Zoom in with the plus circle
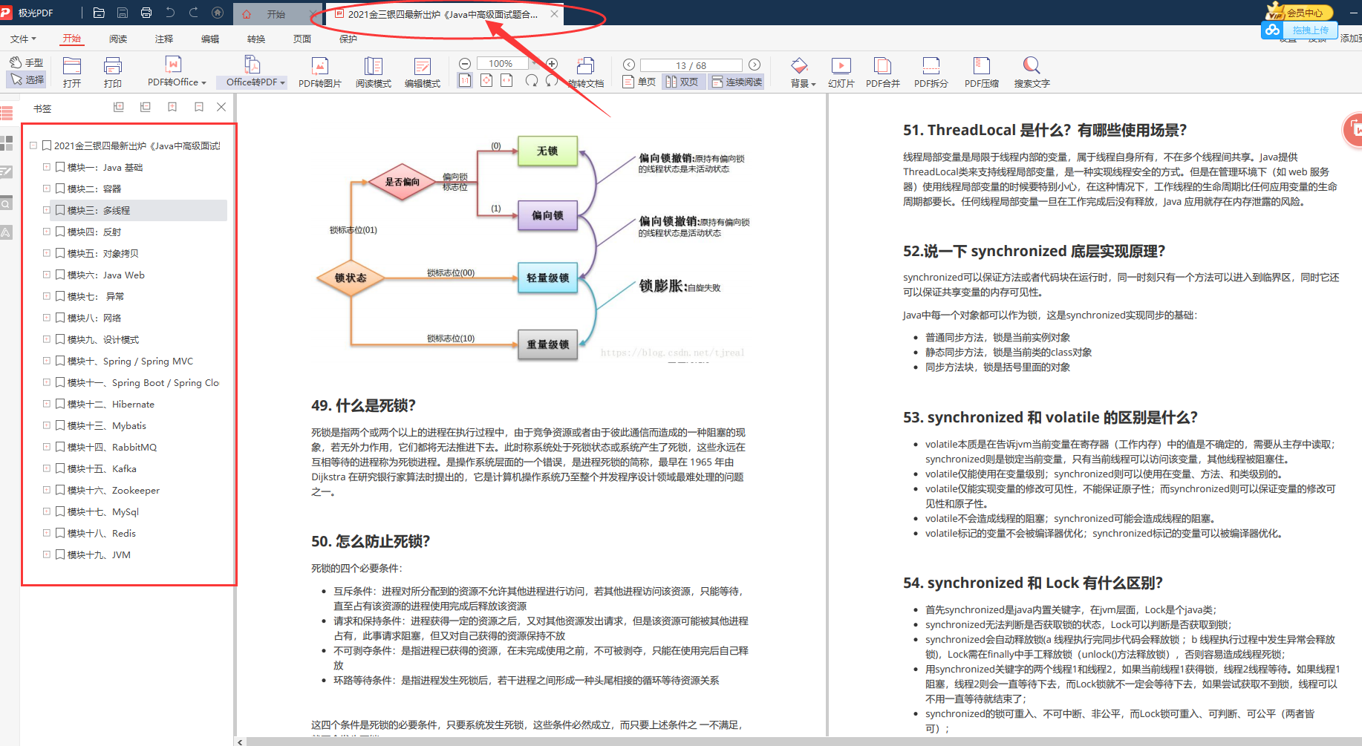The image size is (1362, 746). click(x=552, y=64)
